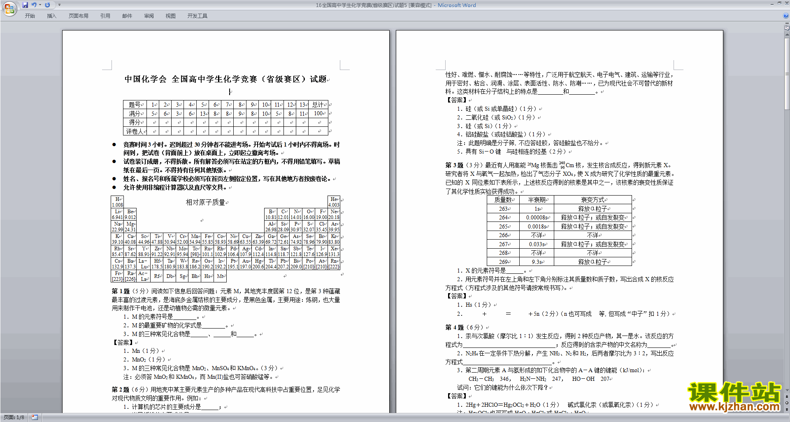
Task: Click the blue Help question mark icon
Action: (786, 16)
